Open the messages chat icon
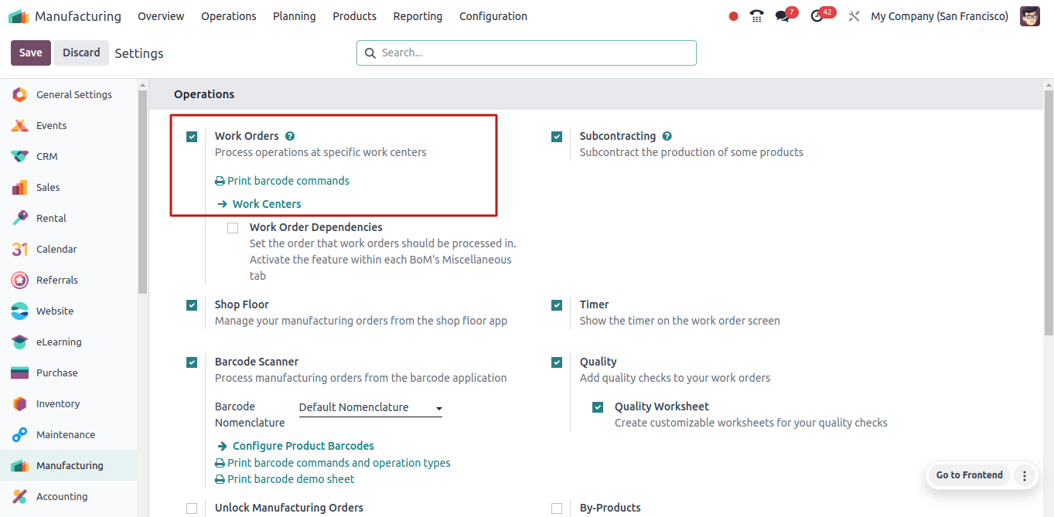The image size is (1054, 517). coord(783,16)
